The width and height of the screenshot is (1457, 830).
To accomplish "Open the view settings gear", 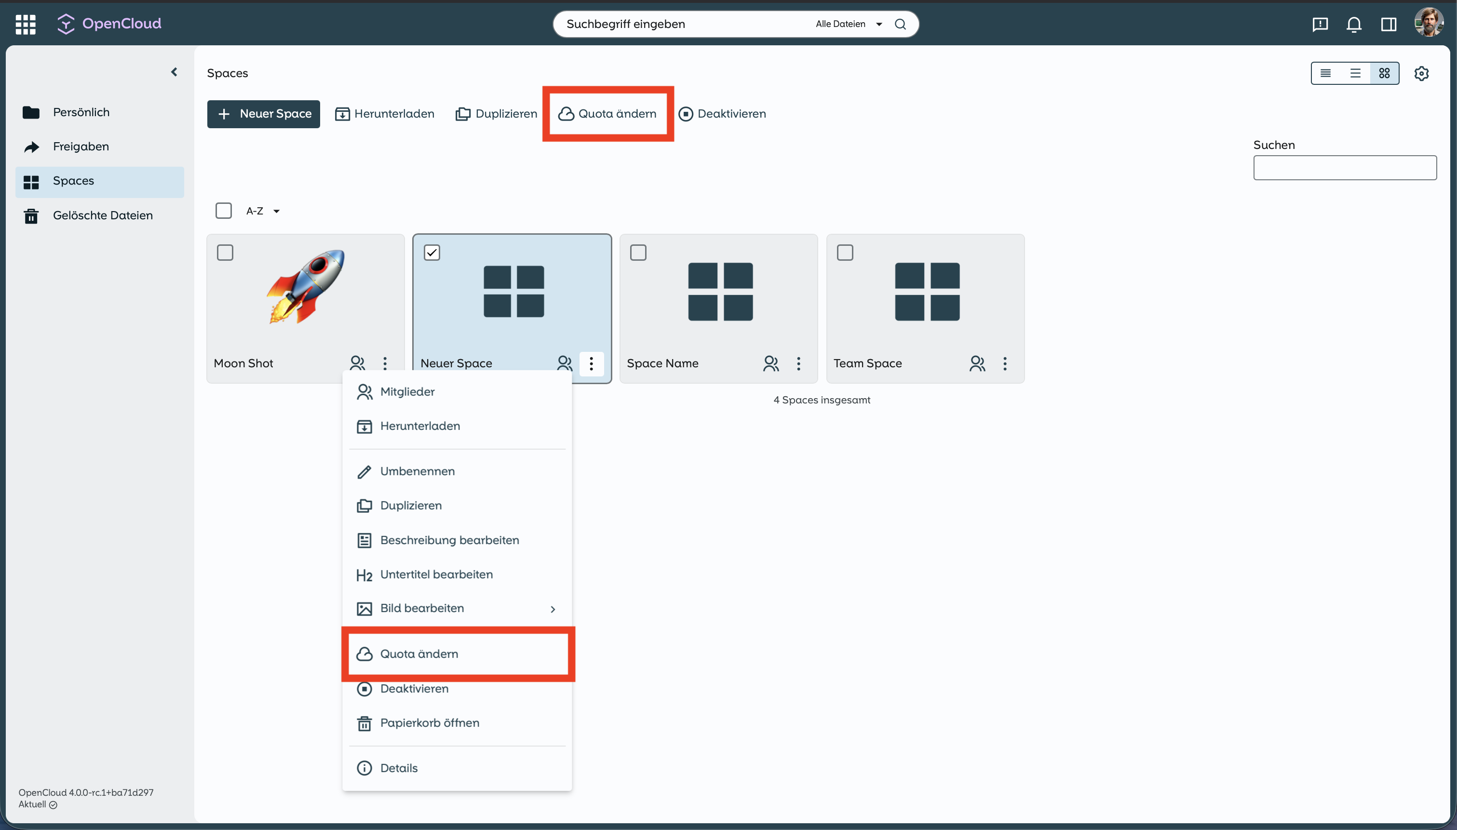I will coord(1421,74).
